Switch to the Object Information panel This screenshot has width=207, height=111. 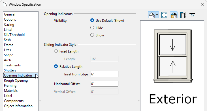tap(21, 106)
